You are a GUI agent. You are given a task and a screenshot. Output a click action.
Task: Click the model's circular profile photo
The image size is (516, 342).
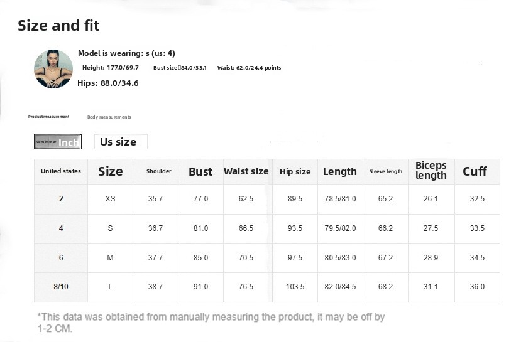53,69
